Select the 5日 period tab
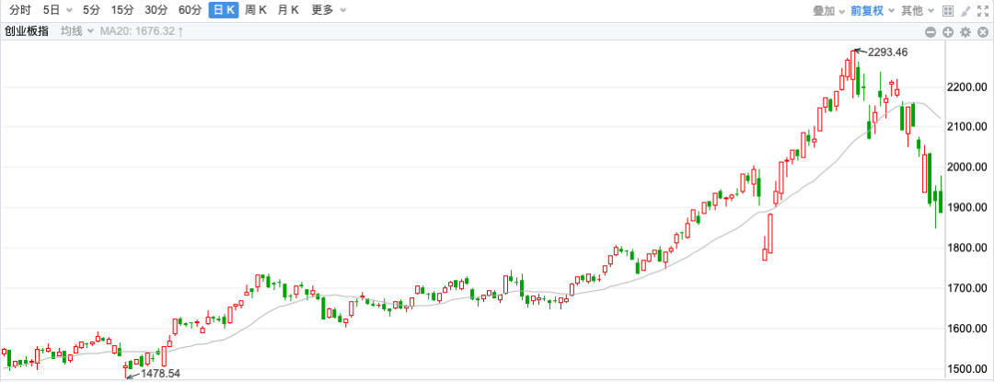Image resolution: width=994 pixels, height=382 pixels. tap(52, 10)
